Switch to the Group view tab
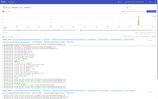Viewport: 158px width, 99px height. click(x=4, y=37)
